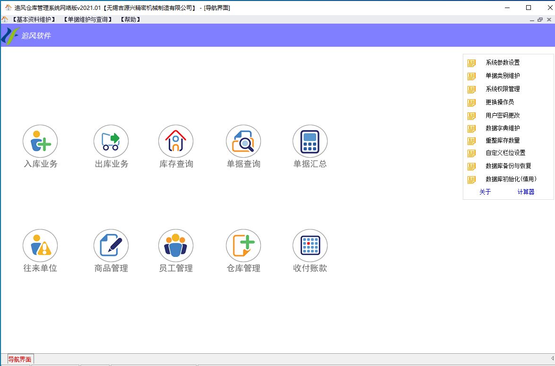Switch to the 导航界面 tab
This screenshot has height=366, width=555.
(x=20, y=359)
